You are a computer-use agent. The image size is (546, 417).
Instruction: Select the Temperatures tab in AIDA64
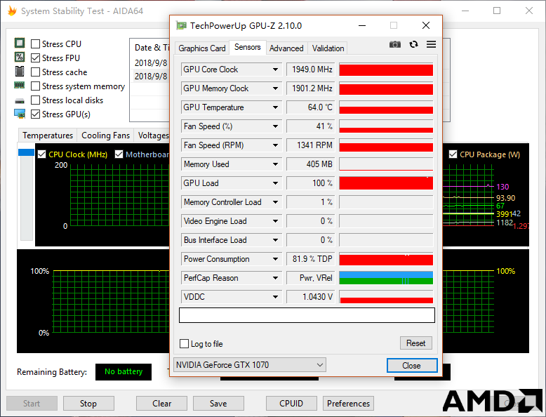pos(48,135)
